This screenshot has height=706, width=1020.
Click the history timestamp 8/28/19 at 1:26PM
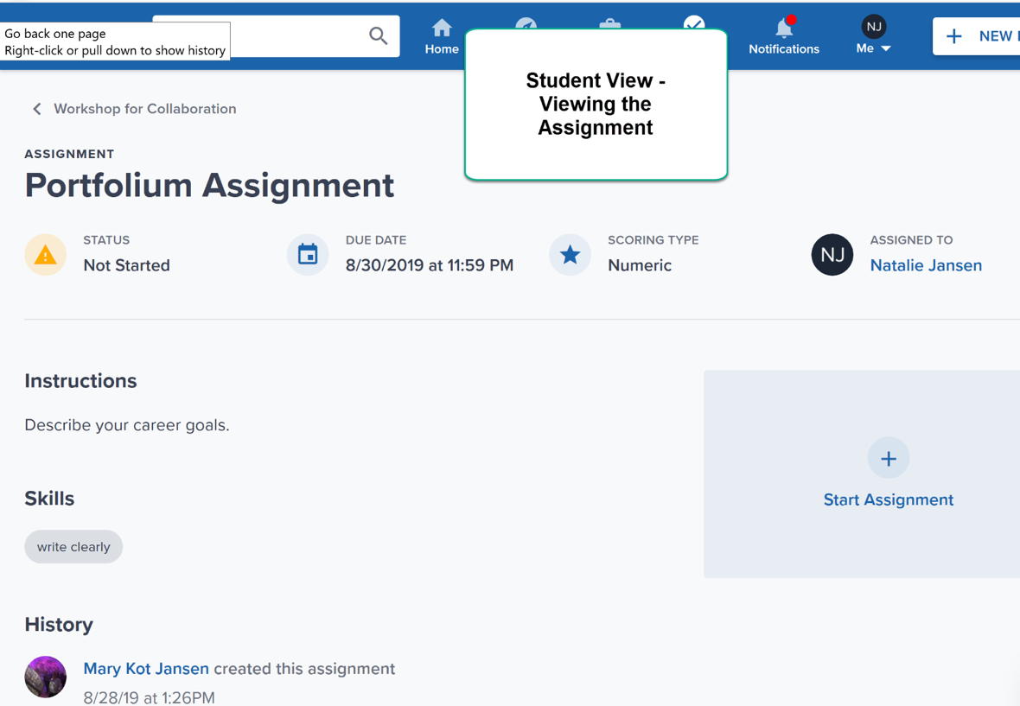tap(149, 697)
